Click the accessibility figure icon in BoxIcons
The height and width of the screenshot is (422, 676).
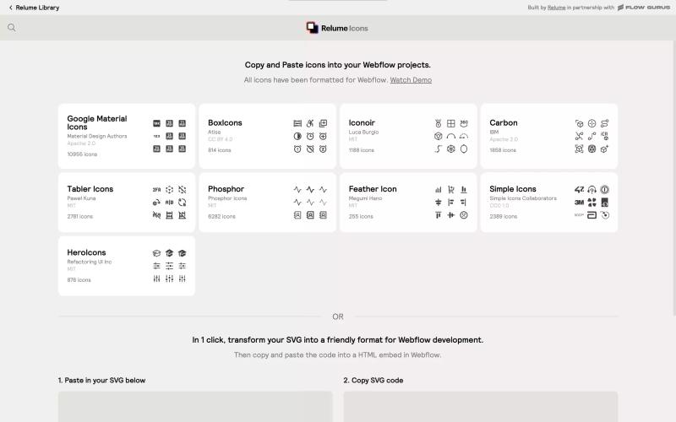(x=310, y=123)
